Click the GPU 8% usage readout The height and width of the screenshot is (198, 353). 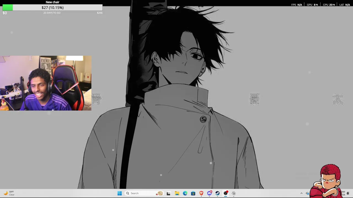[312, 5]
